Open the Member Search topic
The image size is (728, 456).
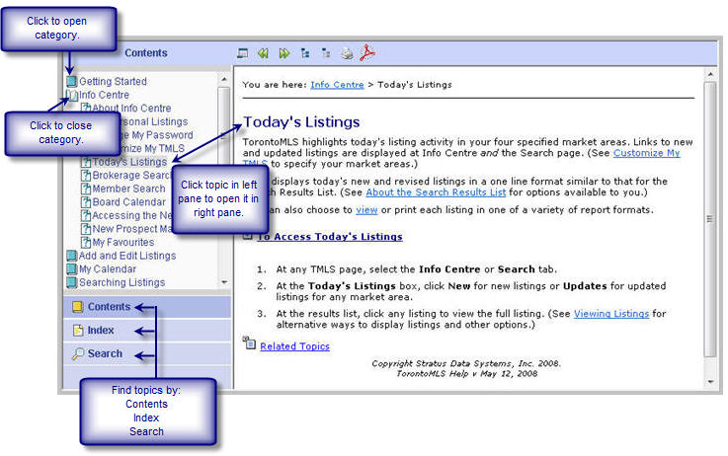(128, 189)
